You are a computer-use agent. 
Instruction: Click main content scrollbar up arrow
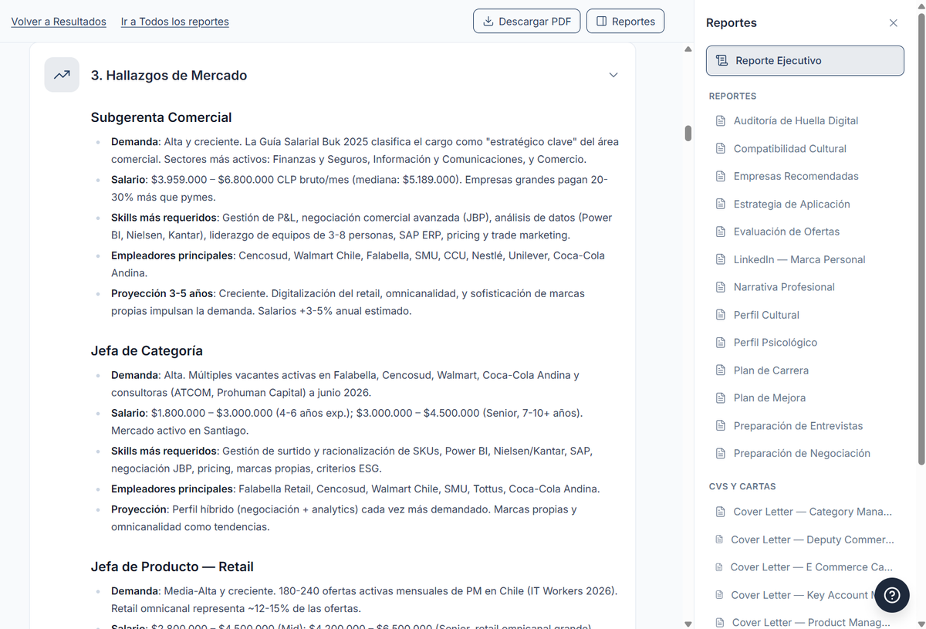coord(688,49)
